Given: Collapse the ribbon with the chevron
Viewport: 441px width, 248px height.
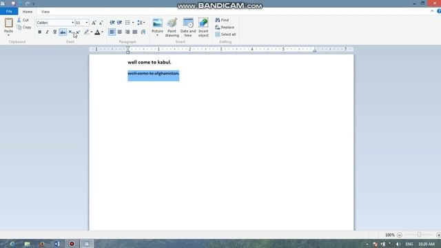Looking at the screenshot, I should pos(432,11).
